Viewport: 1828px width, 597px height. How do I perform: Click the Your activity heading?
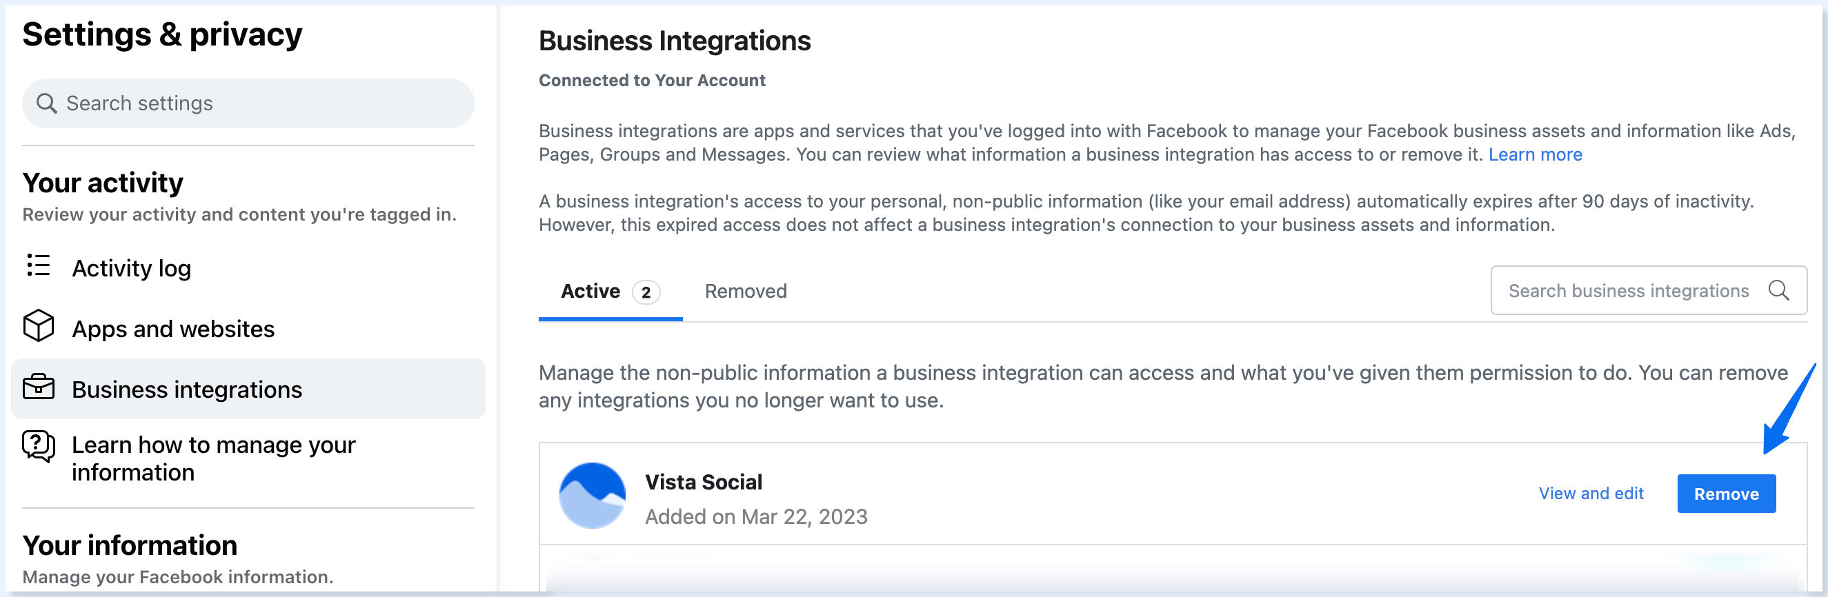click(x=103, y=183)
